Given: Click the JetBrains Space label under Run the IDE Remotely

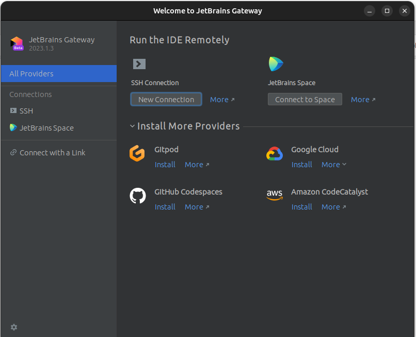Looking at the screenshot, I should point(292,83).
